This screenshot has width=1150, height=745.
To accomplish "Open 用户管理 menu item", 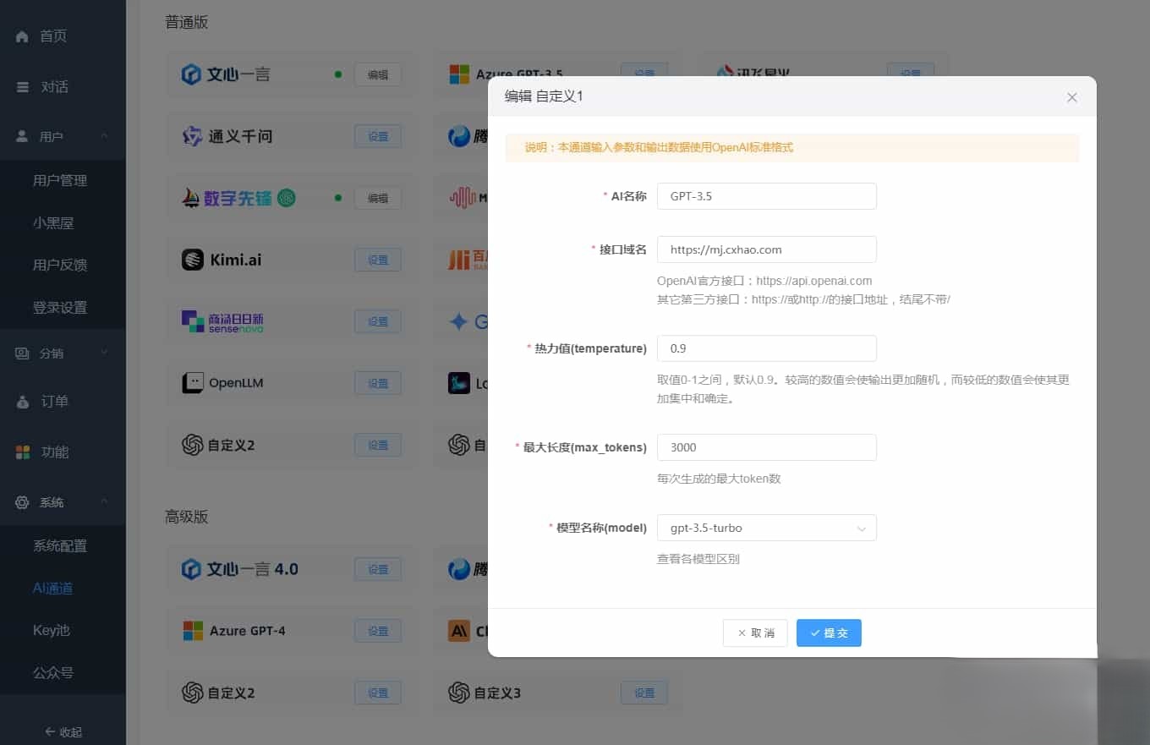I will [60, 180].
